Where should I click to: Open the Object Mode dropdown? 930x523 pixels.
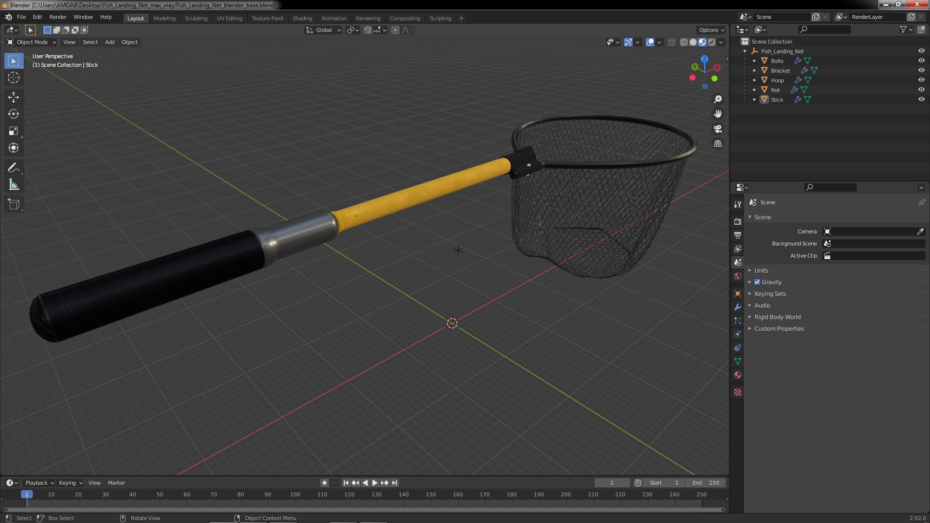point(32,42)
